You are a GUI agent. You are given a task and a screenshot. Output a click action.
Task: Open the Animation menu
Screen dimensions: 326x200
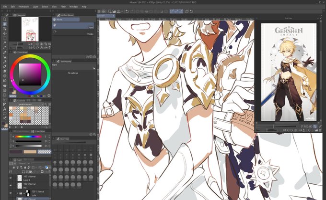point(23,7)
